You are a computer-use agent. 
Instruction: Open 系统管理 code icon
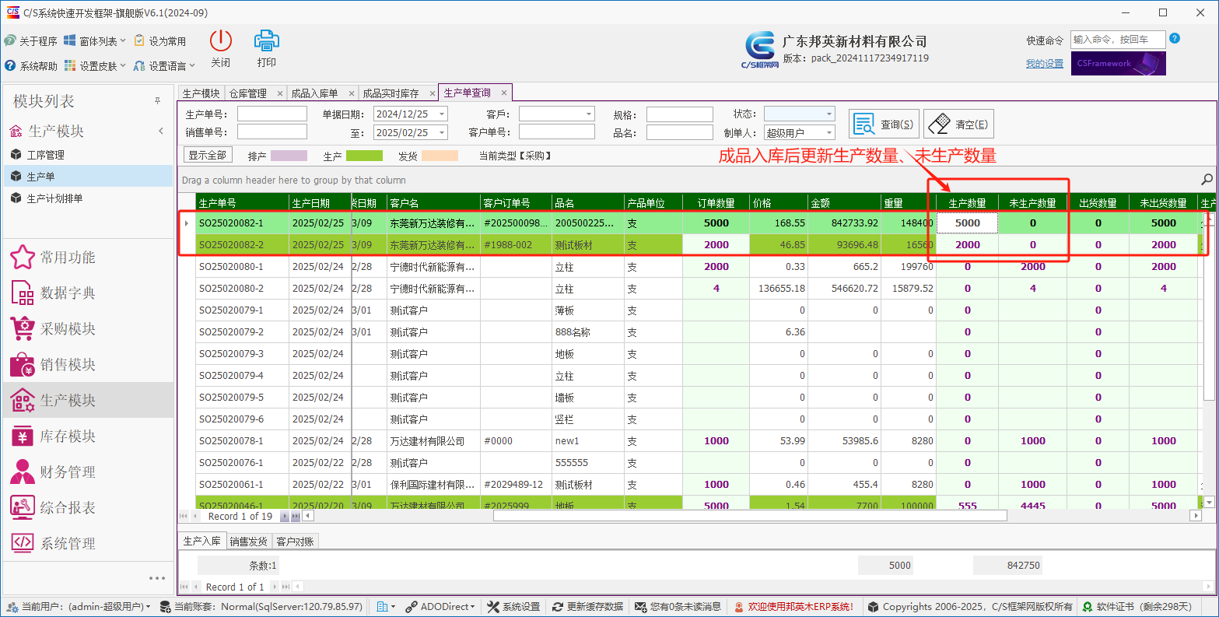[22, 544]
